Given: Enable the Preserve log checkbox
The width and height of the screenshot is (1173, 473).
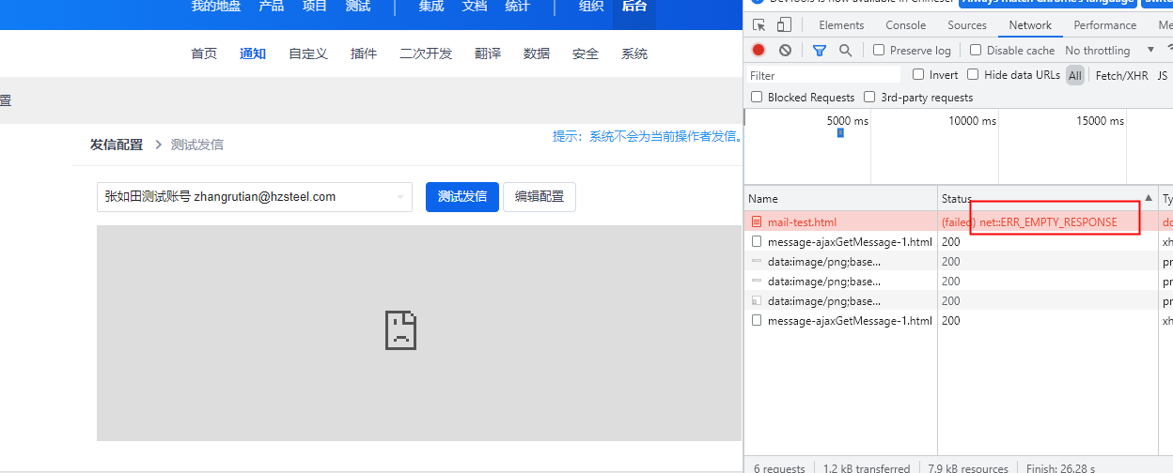Looking at the screenshot, I should point(879,50).
